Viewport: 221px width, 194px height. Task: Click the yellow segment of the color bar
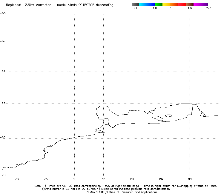tap(166, 4)
